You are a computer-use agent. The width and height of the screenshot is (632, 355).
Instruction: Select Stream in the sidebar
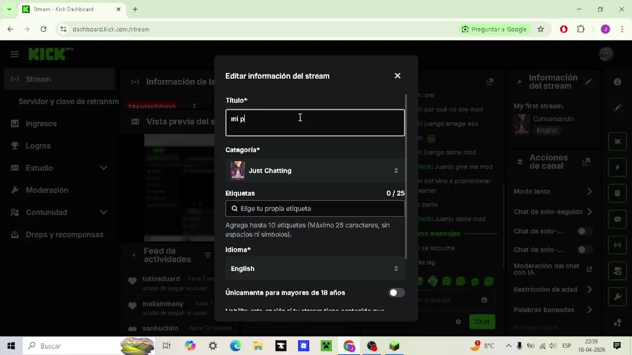59,79
